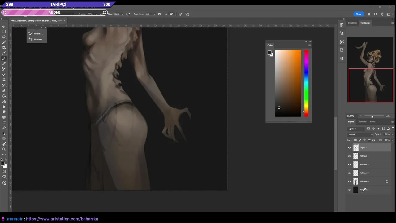Open the Character panel icon
This screenshot has width=396, height=223.
342,59
